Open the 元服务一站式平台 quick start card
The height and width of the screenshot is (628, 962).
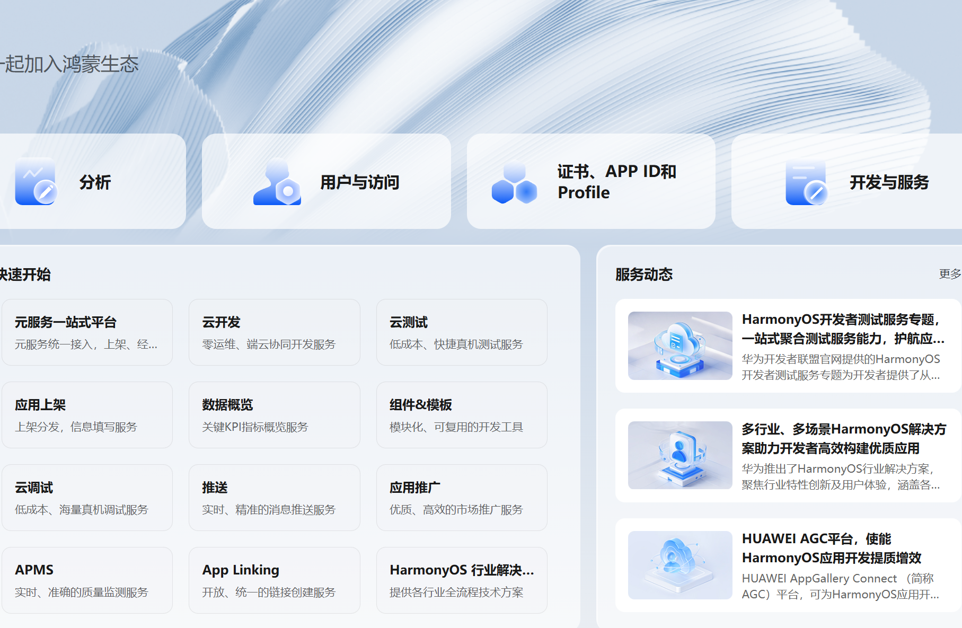(x=87, y=332)
